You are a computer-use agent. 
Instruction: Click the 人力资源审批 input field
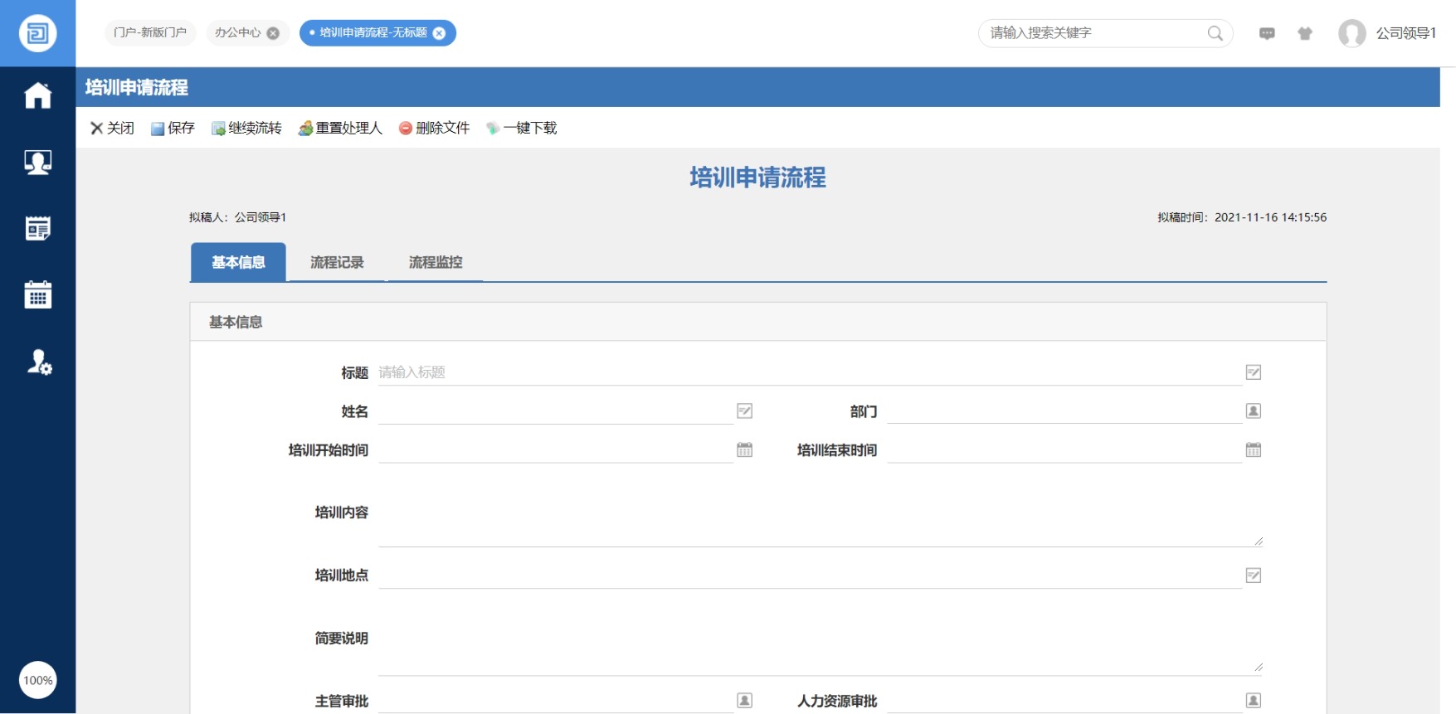pos(1064,701)
